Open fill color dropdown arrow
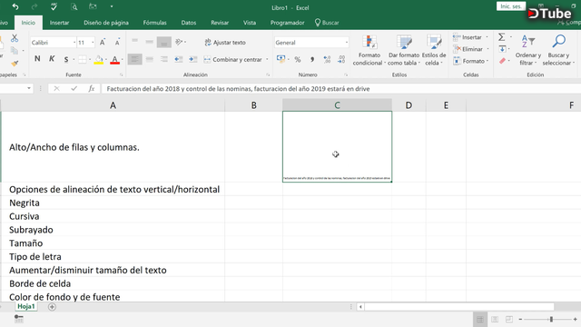Viewport: 581px width, 327px height. 106,59
